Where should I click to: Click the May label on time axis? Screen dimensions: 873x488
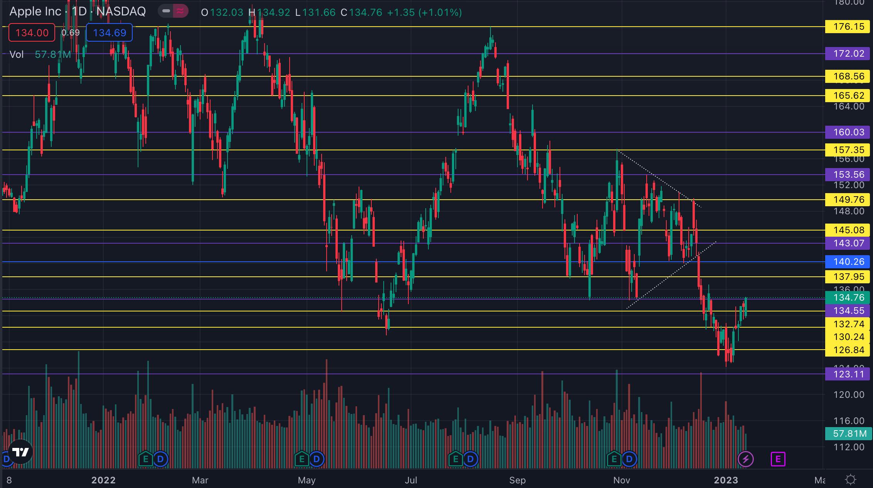(x=307, y=480)
